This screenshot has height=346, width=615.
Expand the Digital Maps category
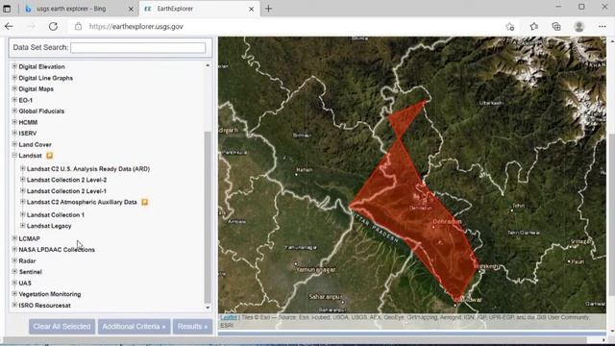click(14, 88)
